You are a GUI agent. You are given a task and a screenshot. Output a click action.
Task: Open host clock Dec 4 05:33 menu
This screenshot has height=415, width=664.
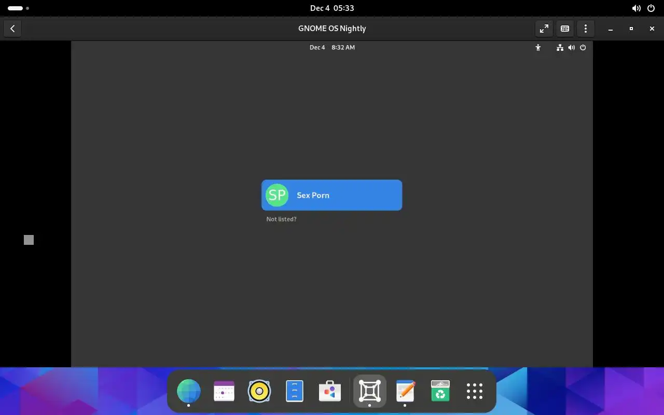point(332,8)
